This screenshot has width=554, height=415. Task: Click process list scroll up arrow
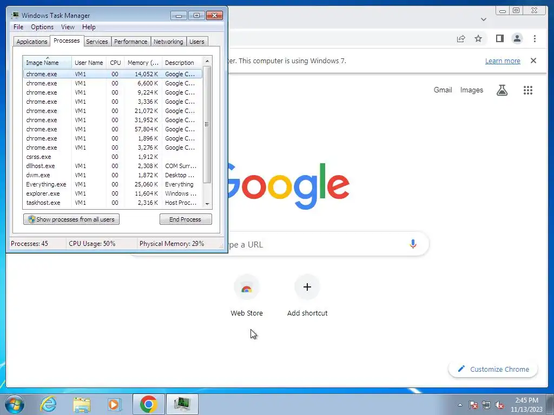pyautogui.click(x=207, y=61)
